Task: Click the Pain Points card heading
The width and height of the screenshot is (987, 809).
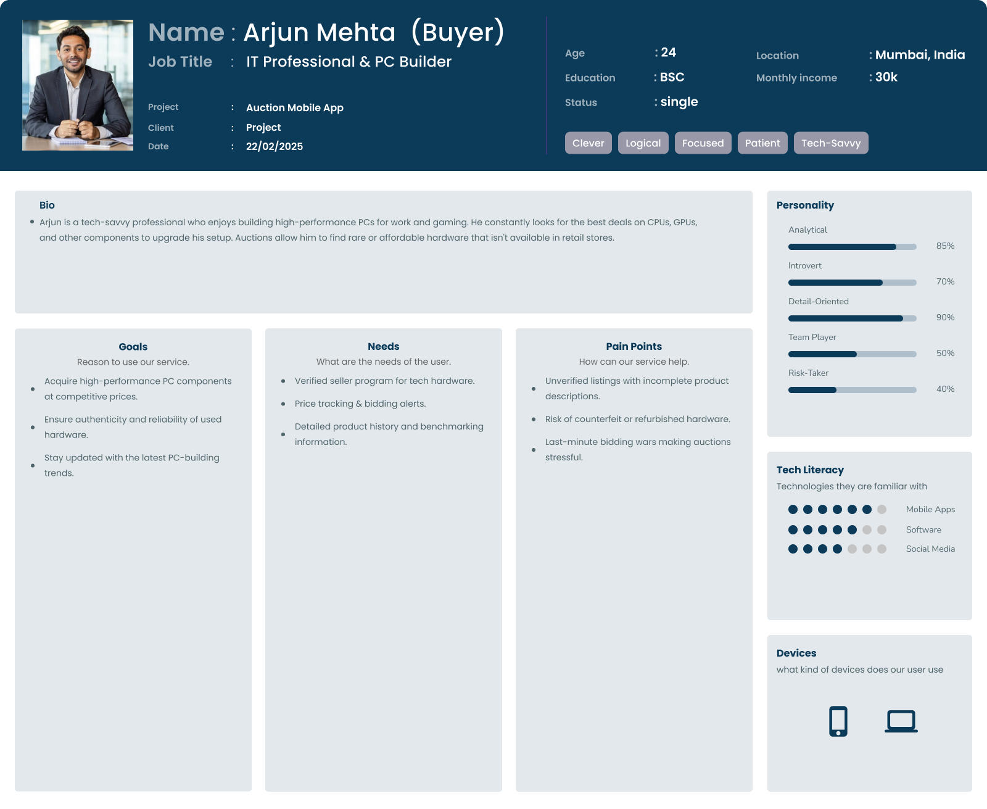Action: [x=634, y=346]
